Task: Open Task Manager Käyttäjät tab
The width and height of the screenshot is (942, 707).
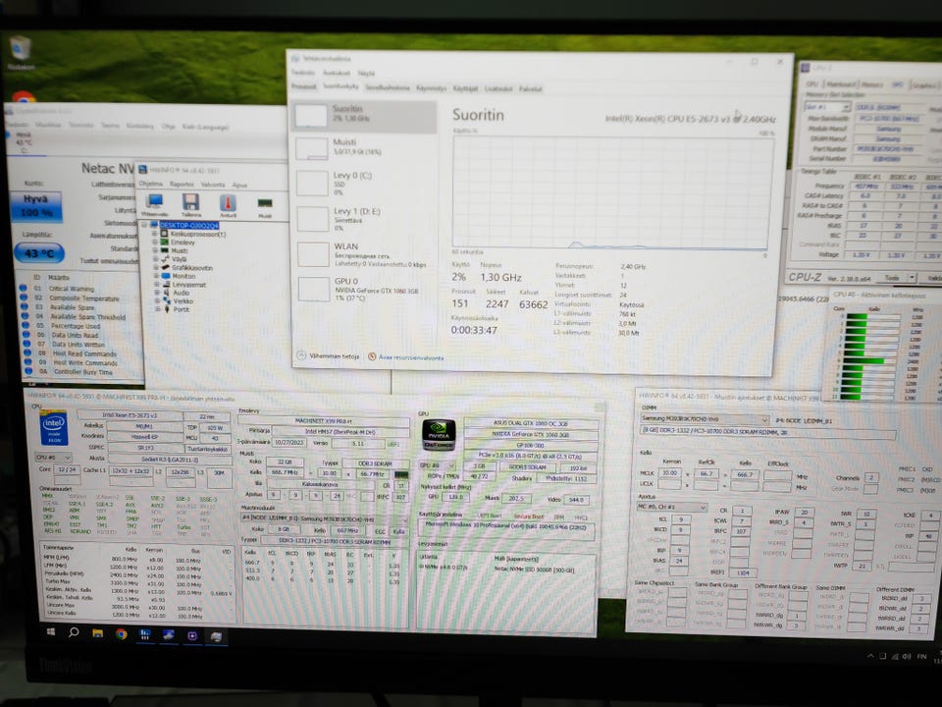Action: click(x=465, y=88)
